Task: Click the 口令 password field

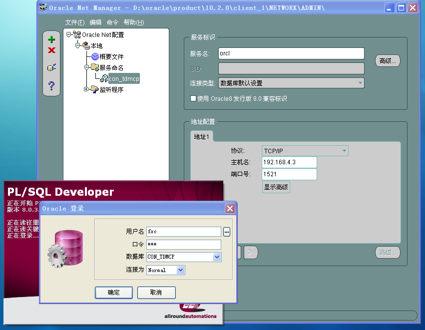Action: (x=184, y=245)
